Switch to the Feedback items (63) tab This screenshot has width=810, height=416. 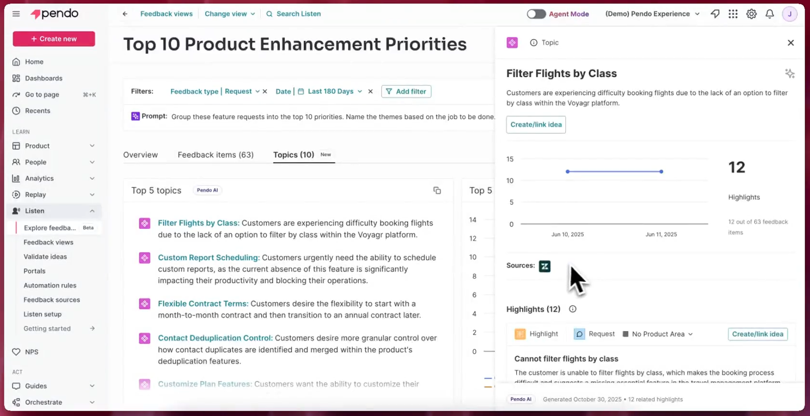click(216, 155)
